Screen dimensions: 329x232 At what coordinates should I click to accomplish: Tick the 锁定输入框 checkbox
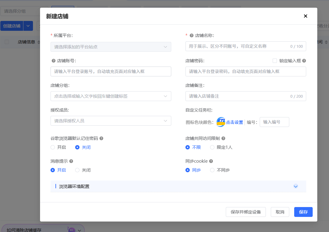tap(275, 61)
